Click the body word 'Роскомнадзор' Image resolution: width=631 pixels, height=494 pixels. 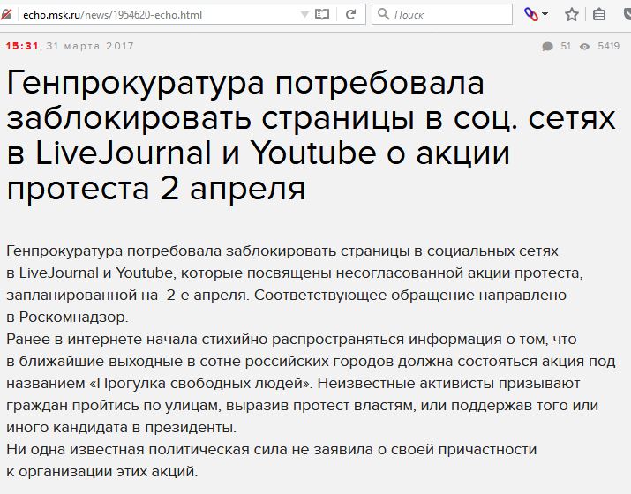[72, 318]
